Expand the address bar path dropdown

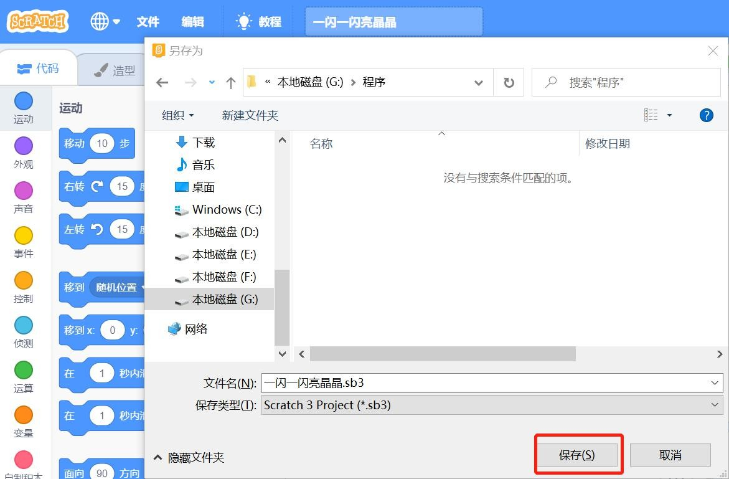click(x=478, y=83)
